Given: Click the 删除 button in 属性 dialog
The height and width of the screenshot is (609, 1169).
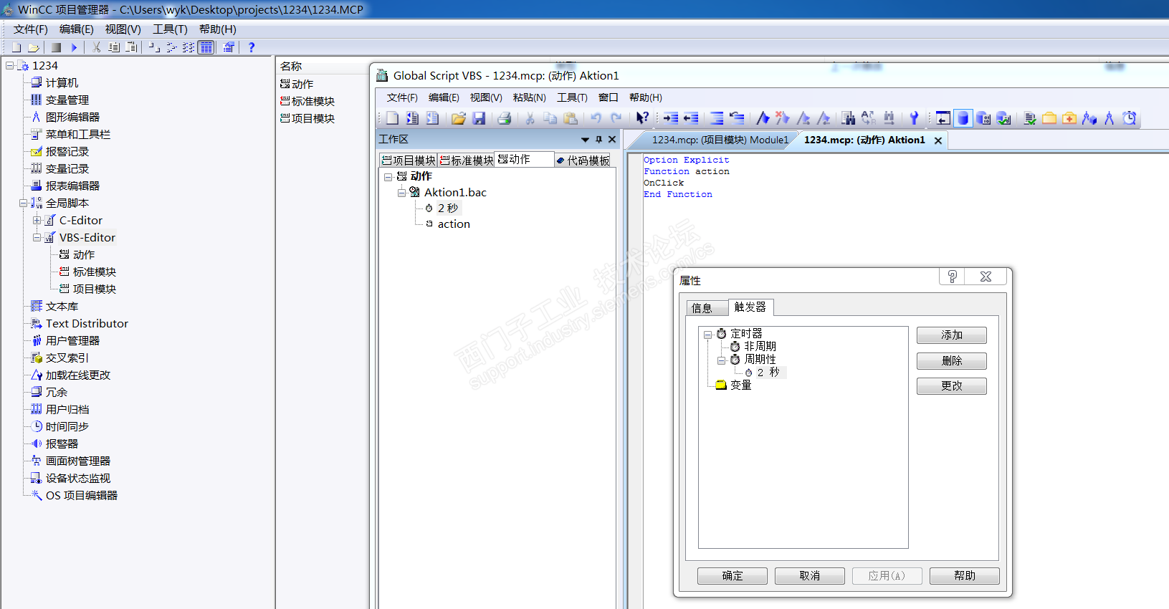Looking at the screenshot, I should 952,361.
